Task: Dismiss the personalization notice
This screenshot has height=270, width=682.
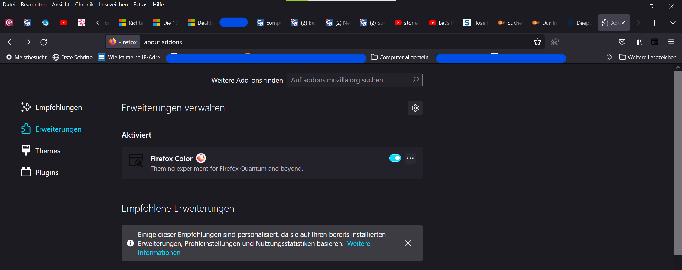Action: (x=408, y=243)
